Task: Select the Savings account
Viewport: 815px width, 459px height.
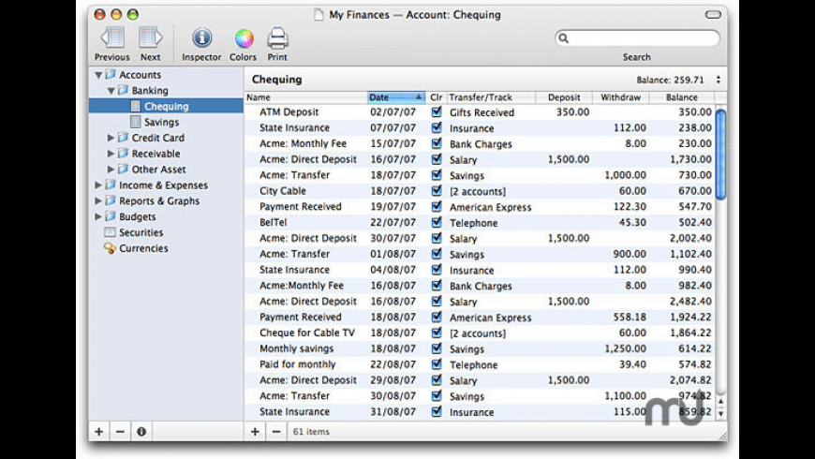Action: click(x=161, y=122)
